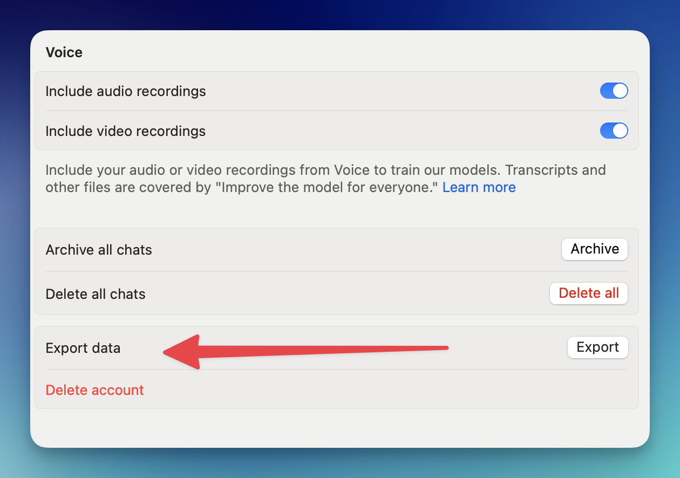This screenshot has width=680, height=478.
Task: Toggle audio recording inclusion for model training
Action: pyautogui.click(x=614, y=91)
